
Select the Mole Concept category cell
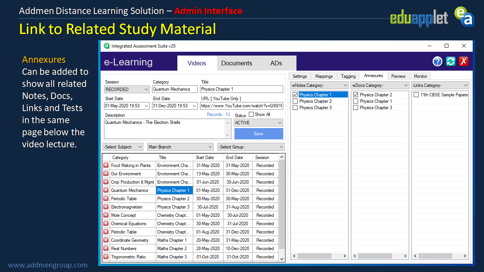(x=133, y=215)
